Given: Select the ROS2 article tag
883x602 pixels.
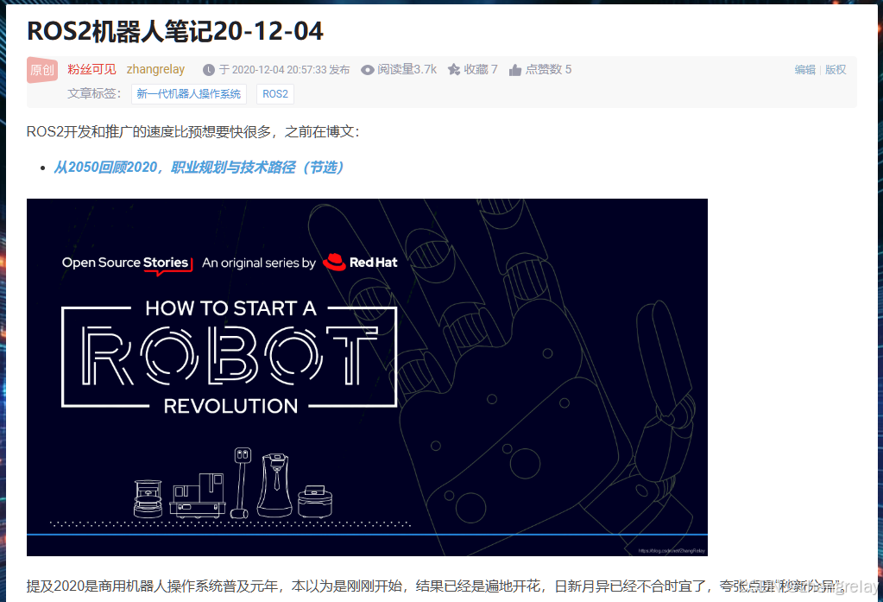Looking at the screenshot, I should pos(274,94).
